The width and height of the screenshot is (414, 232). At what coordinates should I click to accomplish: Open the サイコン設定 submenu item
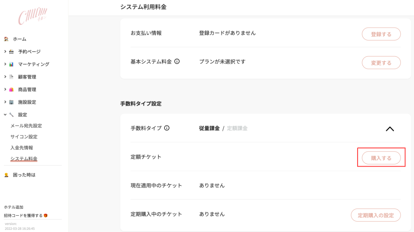click(24, 137)
